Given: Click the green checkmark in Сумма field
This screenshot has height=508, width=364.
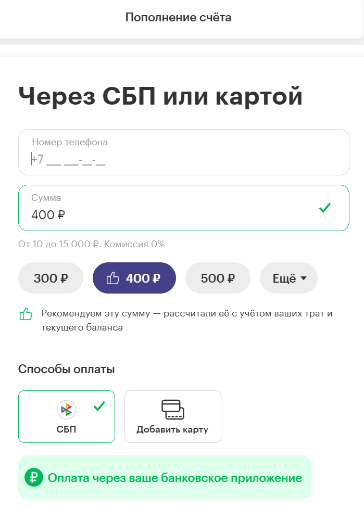Looking at the screenshot, I should tap(325, 208).
